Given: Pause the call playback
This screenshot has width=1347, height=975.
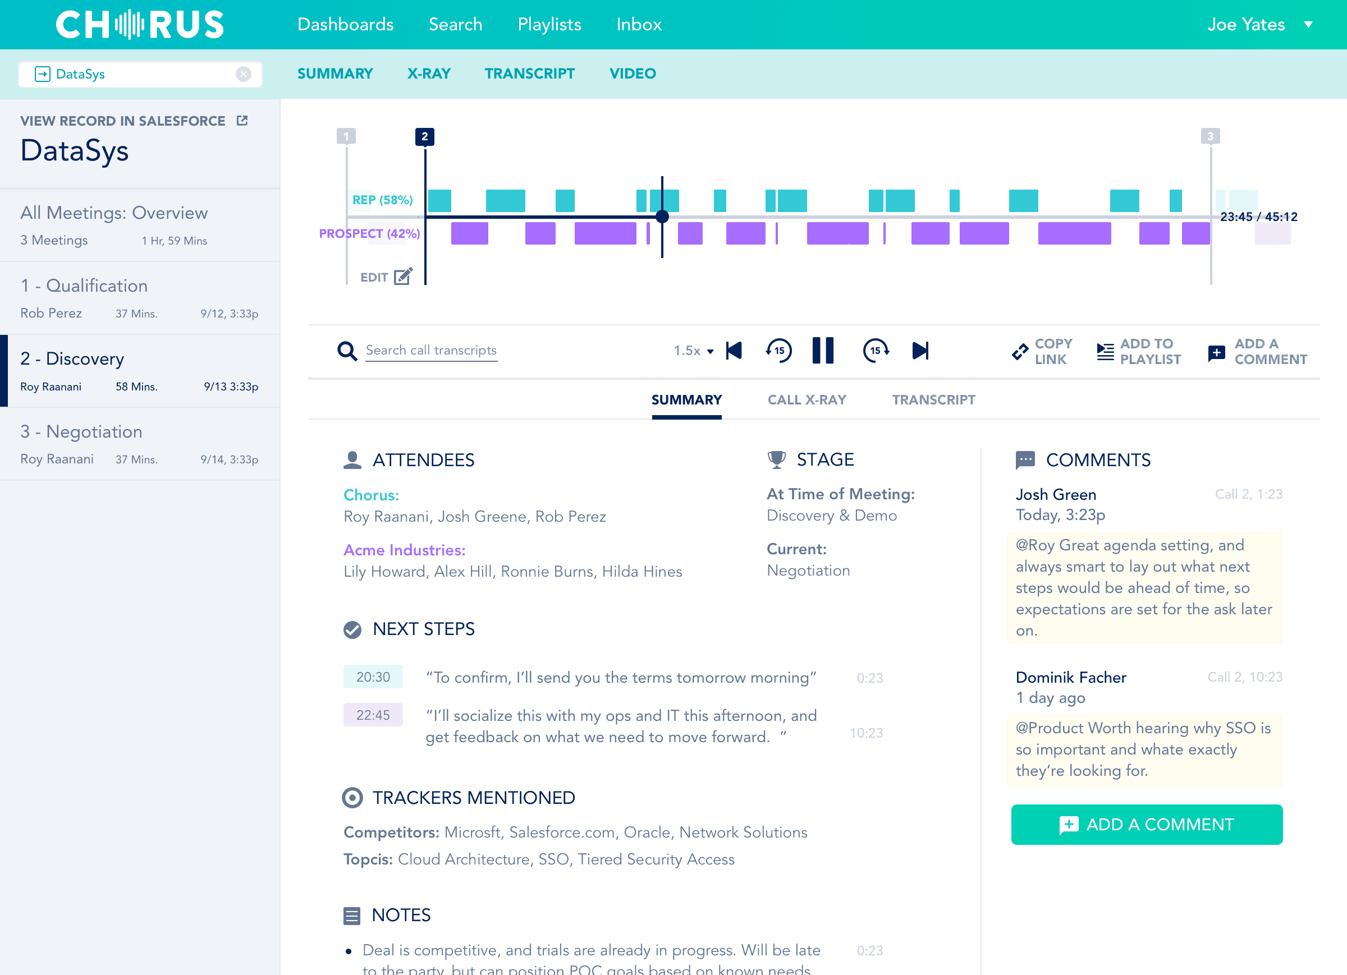Looking at the screenshot, I should [x=823, y=351].
